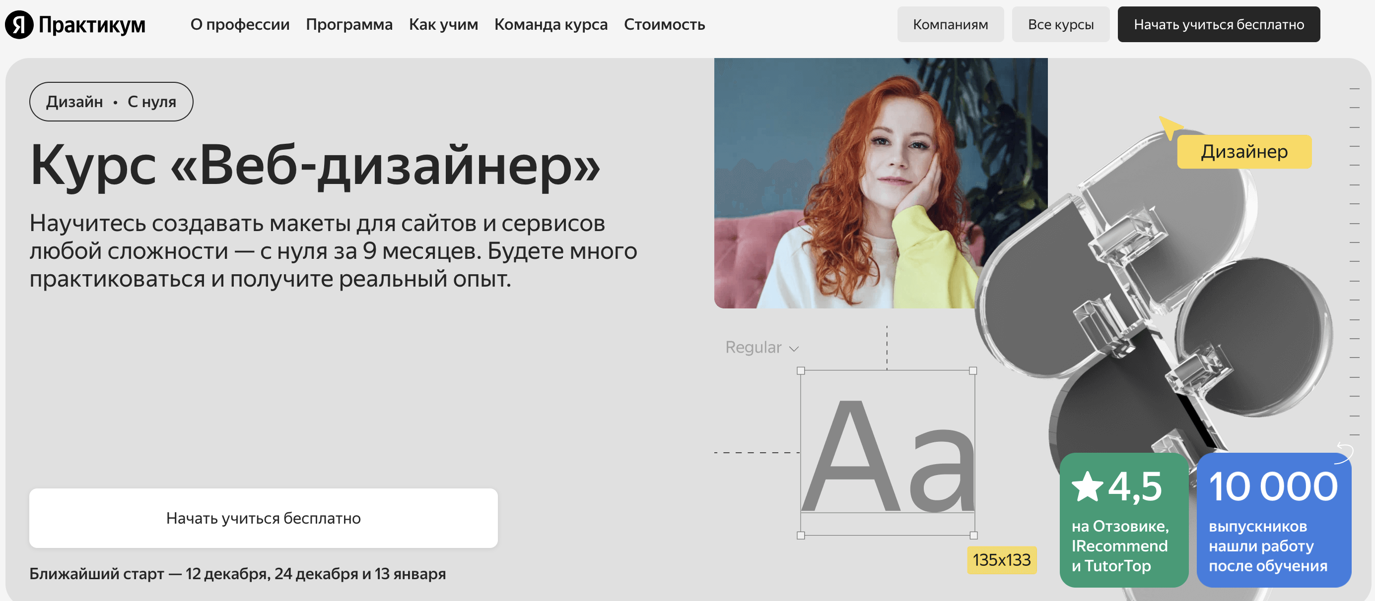1375x601 pixels.
Task: Open the Все курсы button
Action: [1061, 24]
